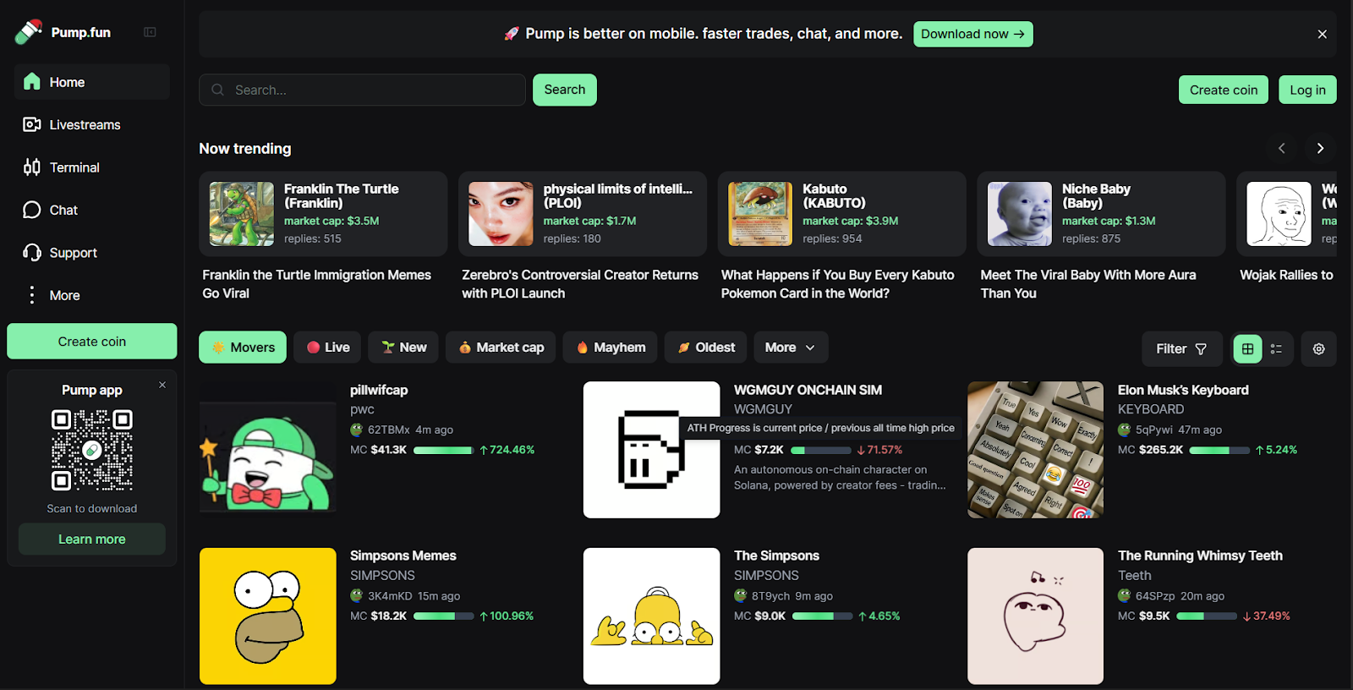Open the Support headset option
Viewport: 1353px width, 690px height.
[x=73, y=253]
